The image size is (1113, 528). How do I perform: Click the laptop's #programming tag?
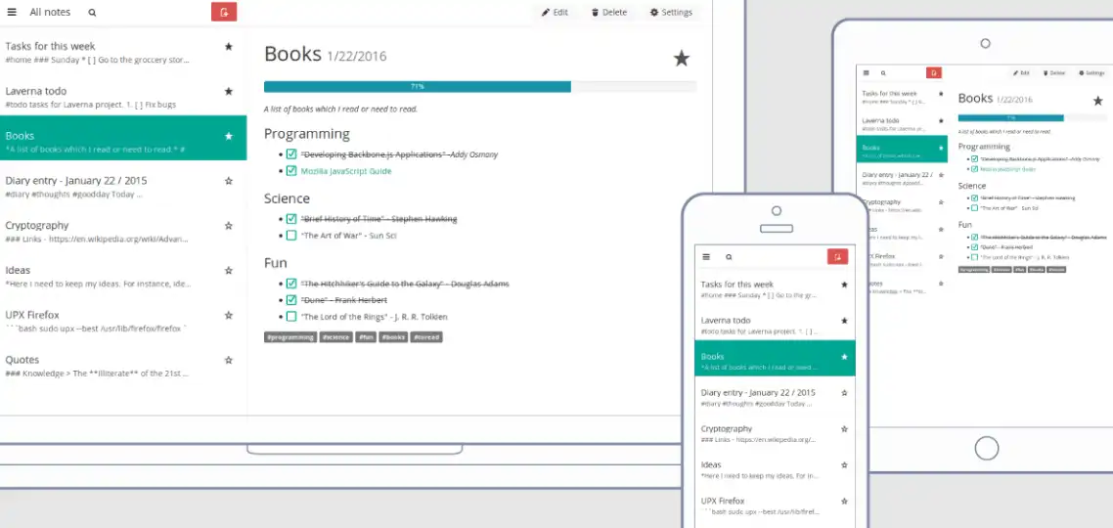click(291, 337)
